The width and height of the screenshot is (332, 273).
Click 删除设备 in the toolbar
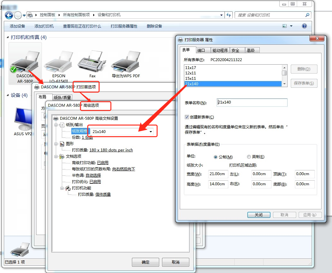154,26
